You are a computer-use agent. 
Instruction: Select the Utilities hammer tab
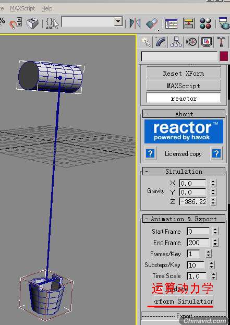point(221,42)
